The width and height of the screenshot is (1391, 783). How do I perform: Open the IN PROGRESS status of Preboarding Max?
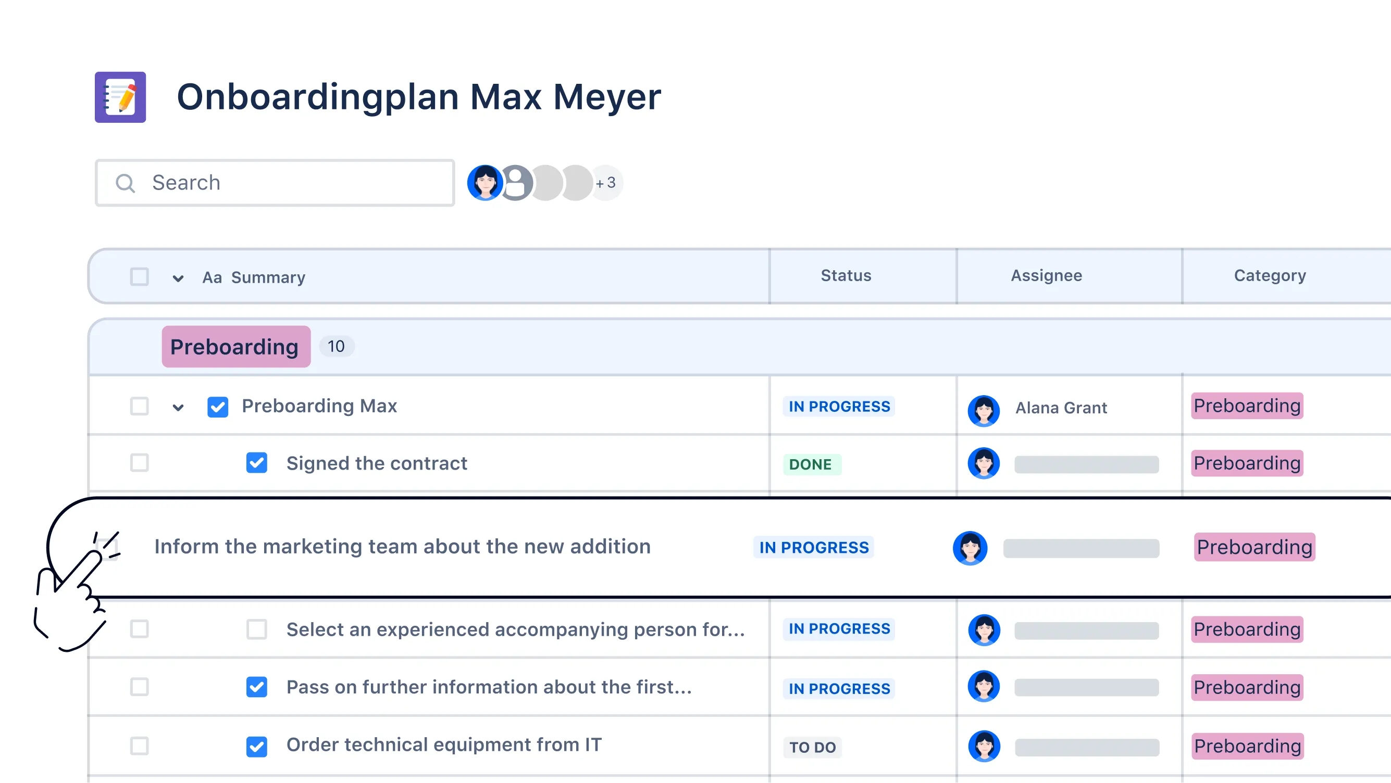click(x=839, y=407)
